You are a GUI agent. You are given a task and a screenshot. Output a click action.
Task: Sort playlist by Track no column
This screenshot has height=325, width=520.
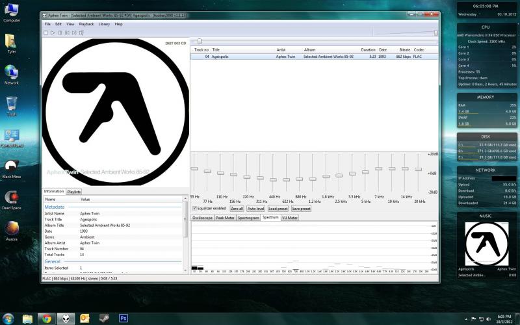pos(201,50)
